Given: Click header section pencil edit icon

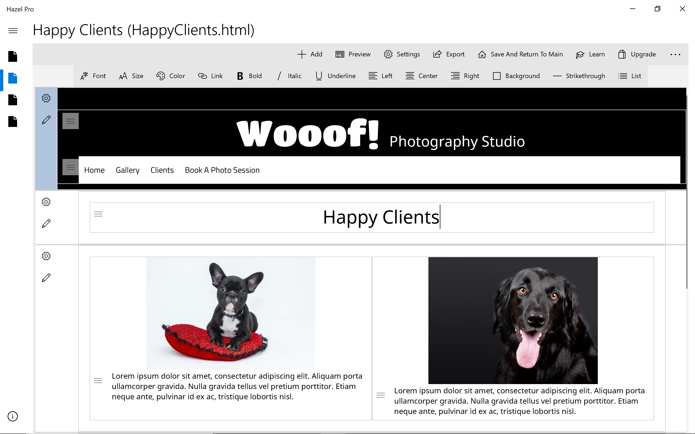Looking at the screenshot, I should [x=46, y=120].
